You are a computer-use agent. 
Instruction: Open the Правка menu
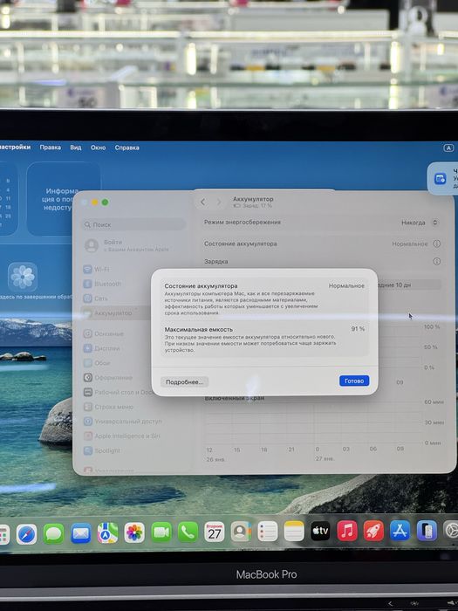pos(51,148)
